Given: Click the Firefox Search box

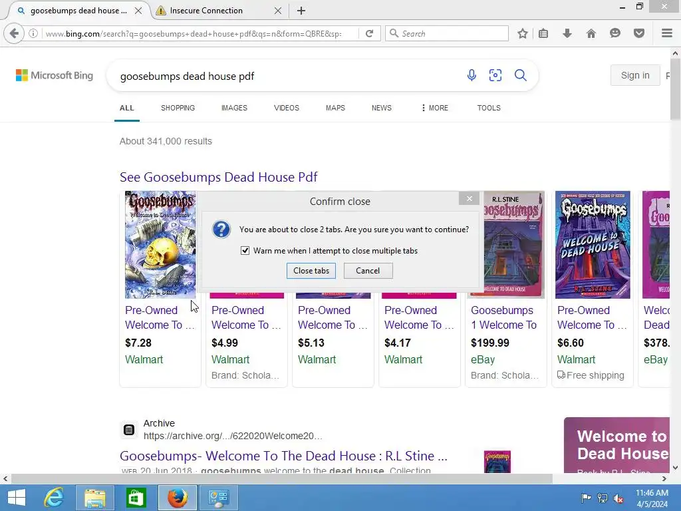Looking at the screenshot, I should click(x=447, y=33).
